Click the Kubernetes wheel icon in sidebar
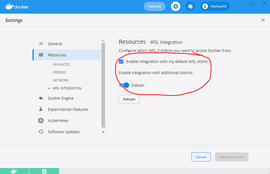Image resolution: width=270 pixels, height=174 pixels. tap(41, 120)
